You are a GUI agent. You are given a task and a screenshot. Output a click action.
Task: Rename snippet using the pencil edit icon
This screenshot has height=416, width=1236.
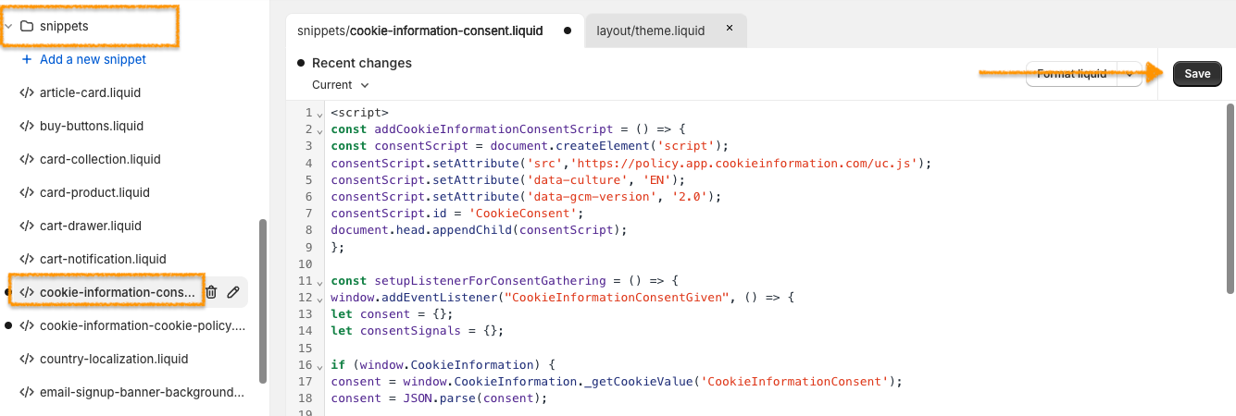233,292
